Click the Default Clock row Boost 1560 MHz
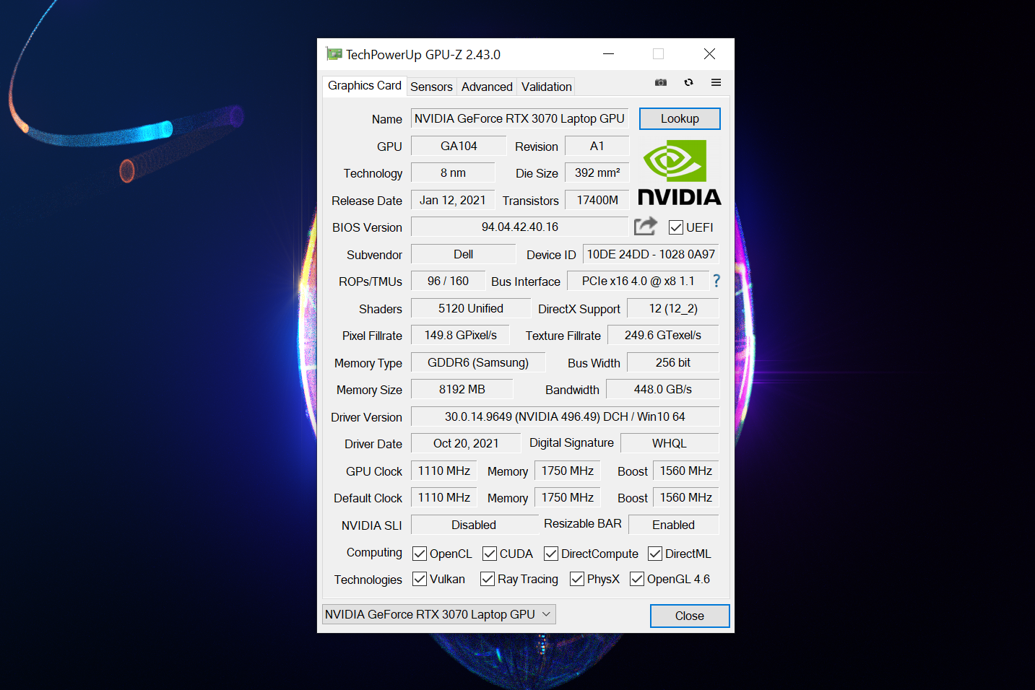Screen dimensions: 1035x690 [685, 497]
